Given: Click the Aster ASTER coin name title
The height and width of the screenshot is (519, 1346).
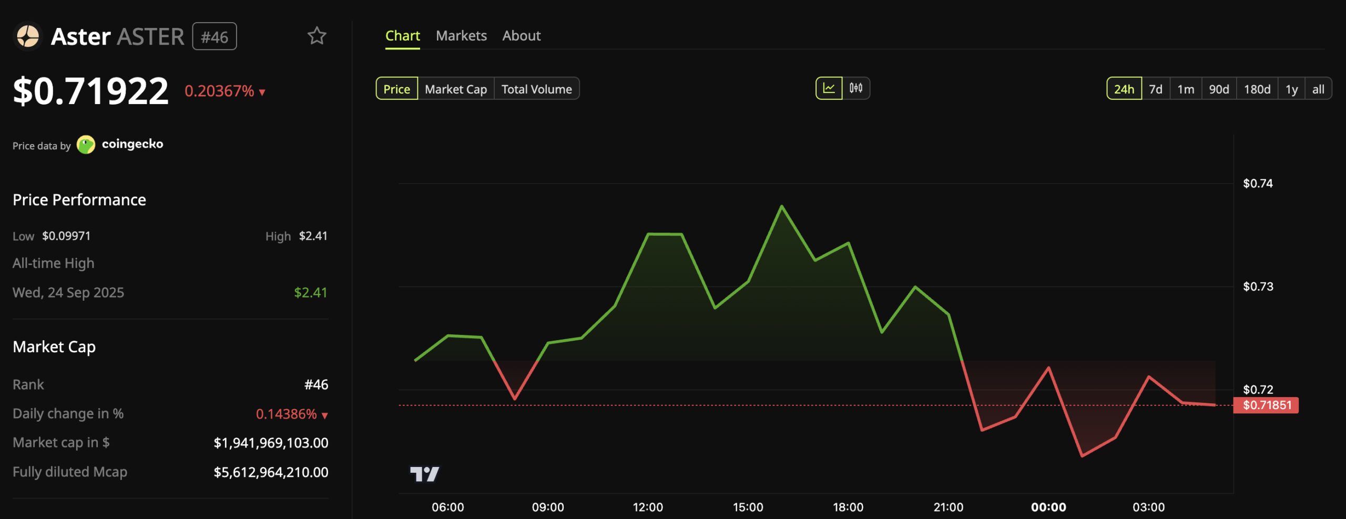Looking at the screenshot, I should pyautogui.click(x=118, y=36).
